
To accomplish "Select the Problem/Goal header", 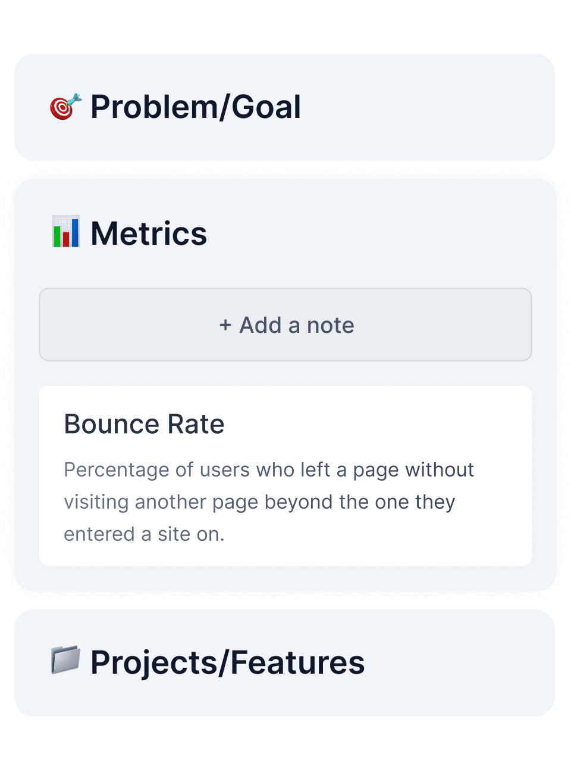I will click(196, 107).
